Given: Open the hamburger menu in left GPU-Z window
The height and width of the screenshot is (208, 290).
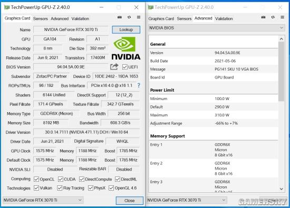Looking at the screenshot, I should pos(139,17).
